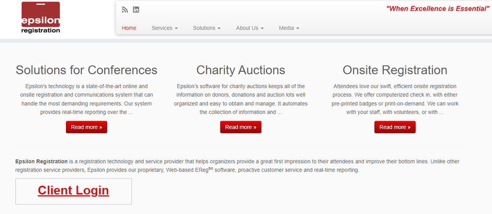Click the bold Epsilon Registration text
Image resolution: width=492 pixels, height=214 pixels.
41,161
